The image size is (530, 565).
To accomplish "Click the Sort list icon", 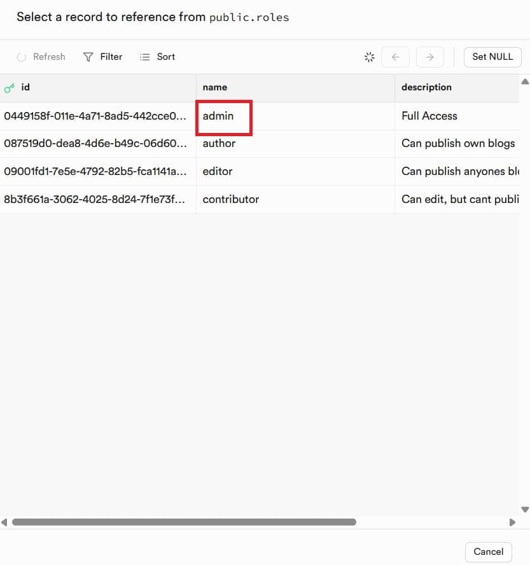I will (x=145, y=57).
